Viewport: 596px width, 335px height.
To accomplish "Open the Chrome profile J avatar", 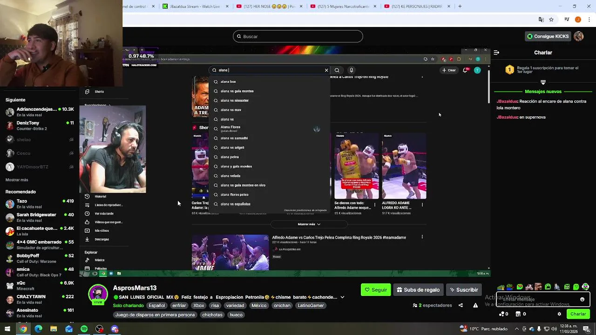I will pyautogui.click(x=578, y=20).
